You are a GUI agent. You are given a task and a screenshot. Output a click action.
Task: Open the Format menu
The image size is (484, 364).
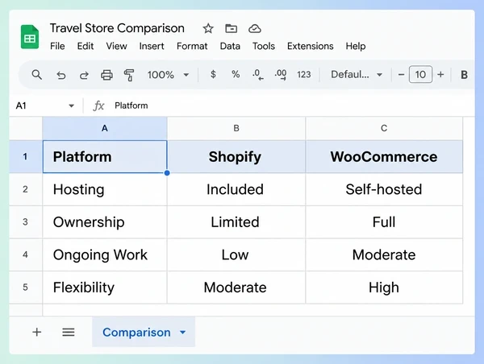pos(192,46)
